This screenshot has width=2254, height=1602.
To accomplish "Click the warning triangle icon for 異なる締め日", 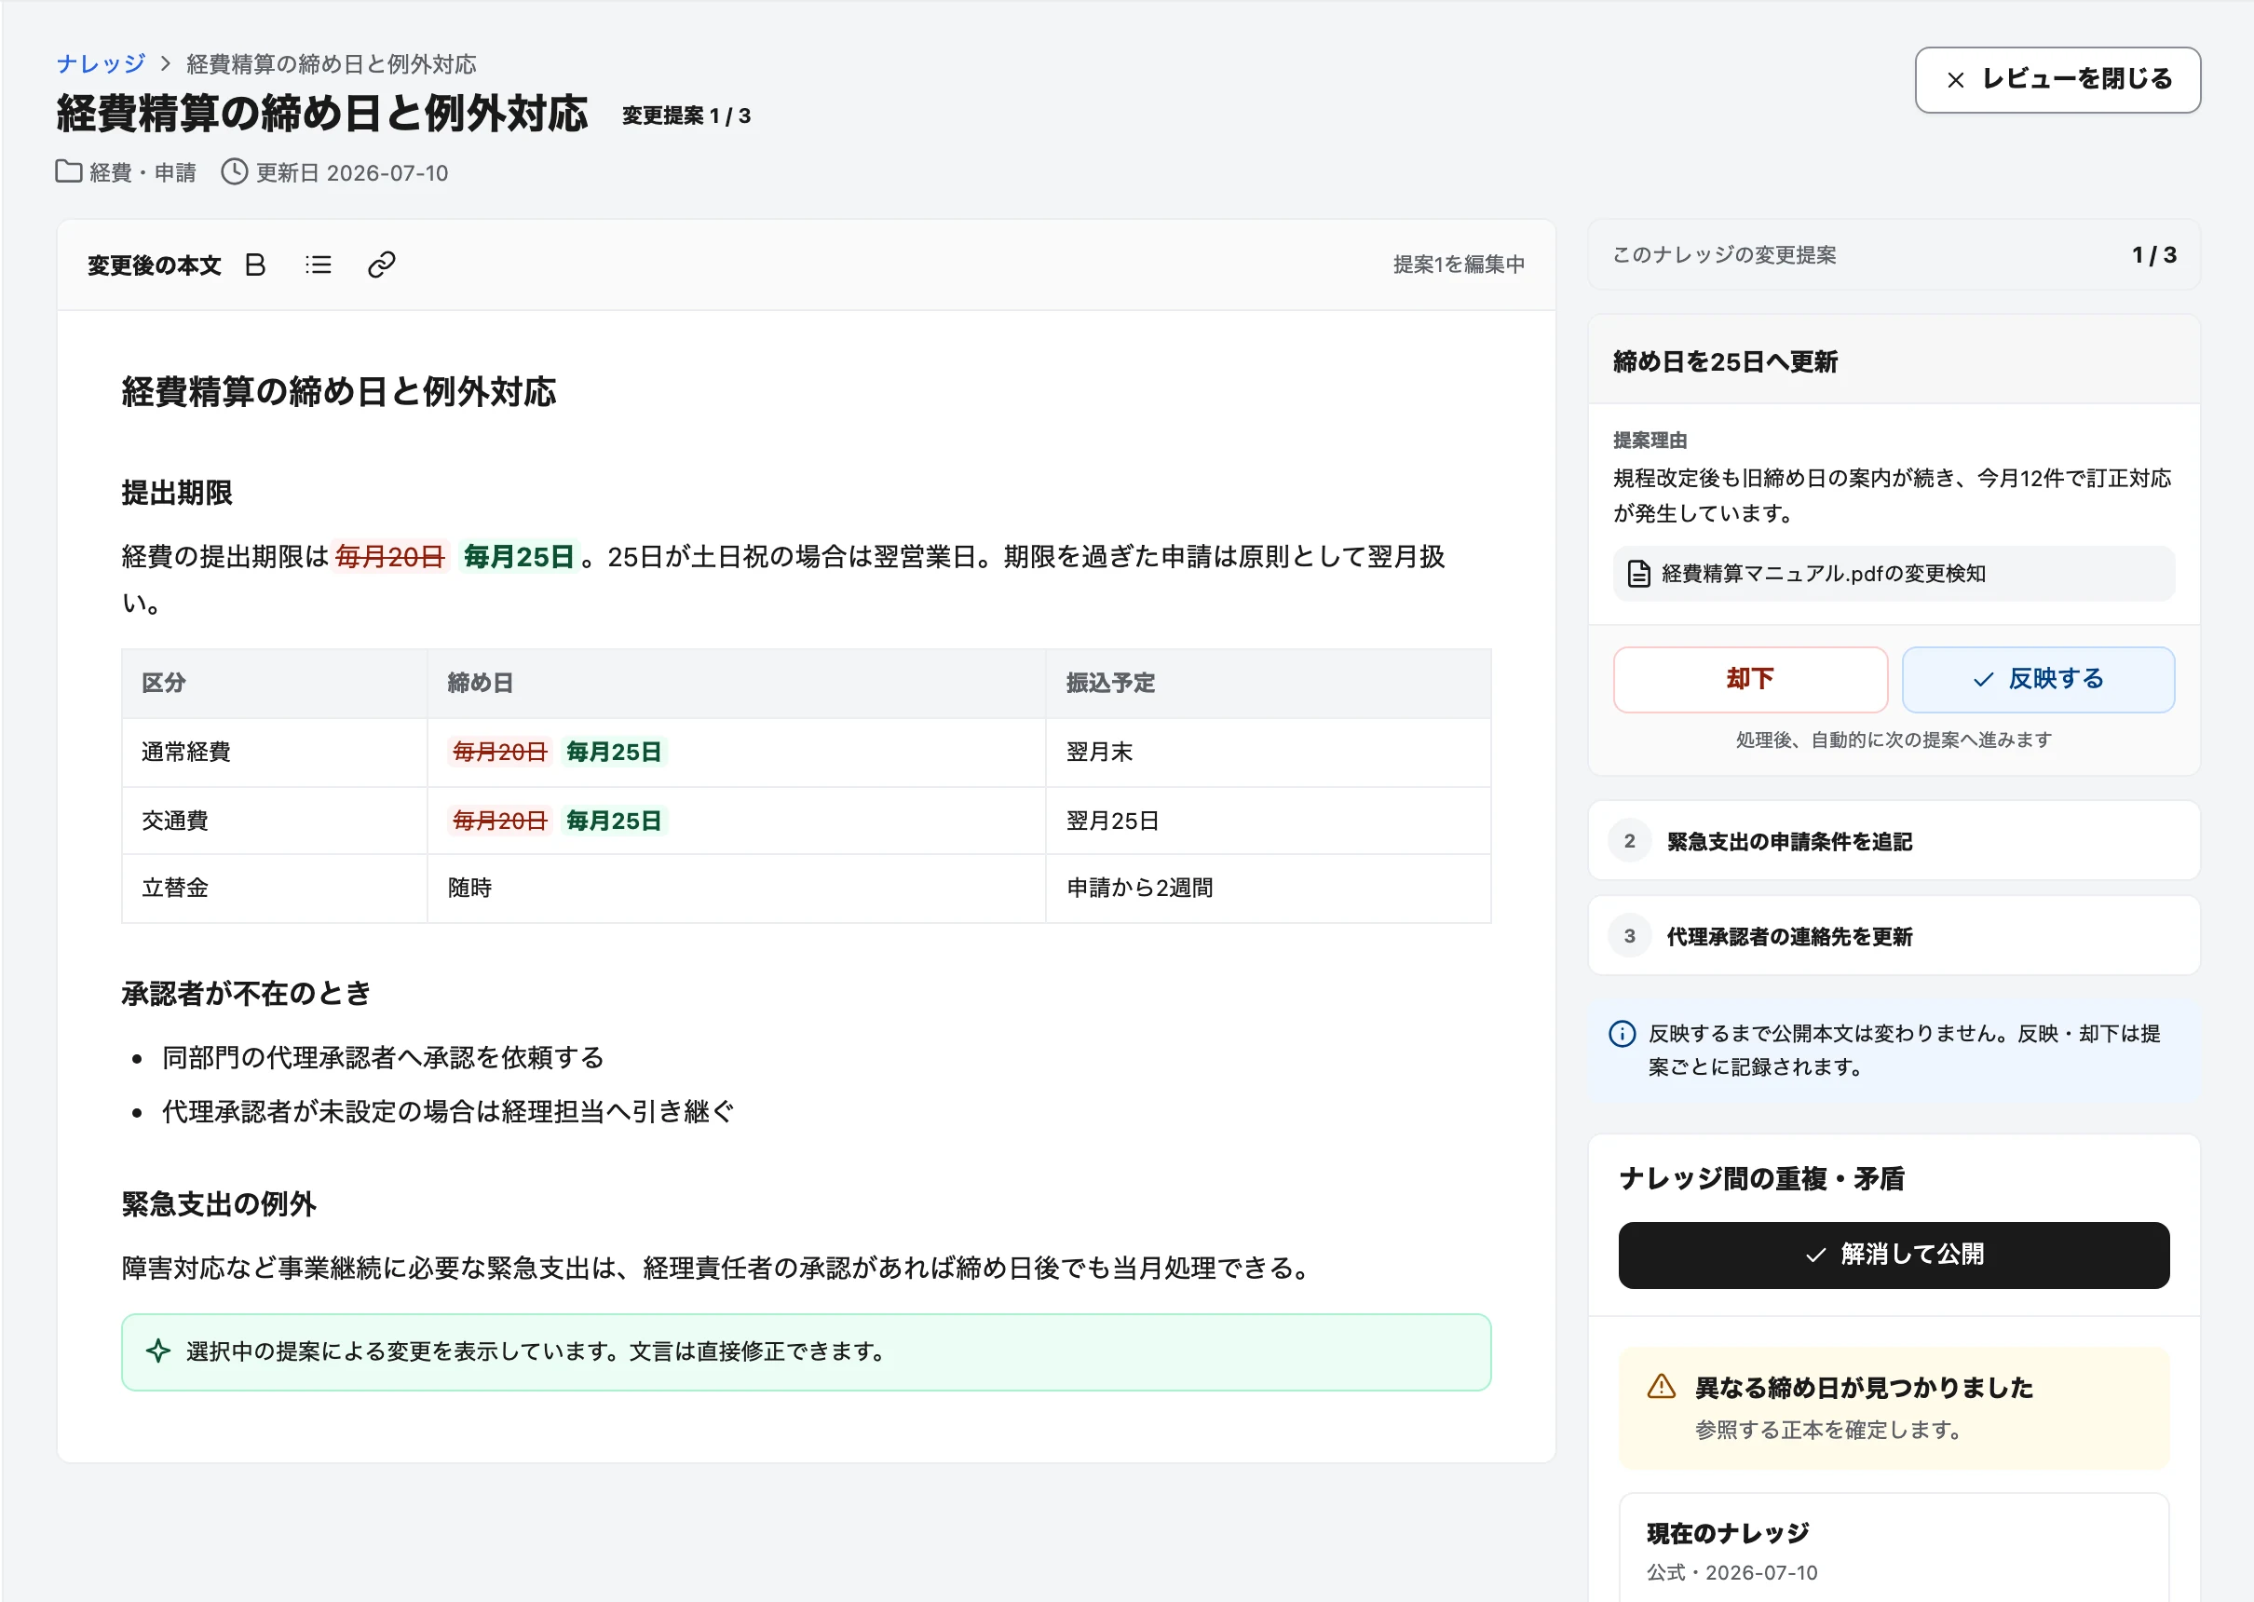I will (x=1661, y=1387).
